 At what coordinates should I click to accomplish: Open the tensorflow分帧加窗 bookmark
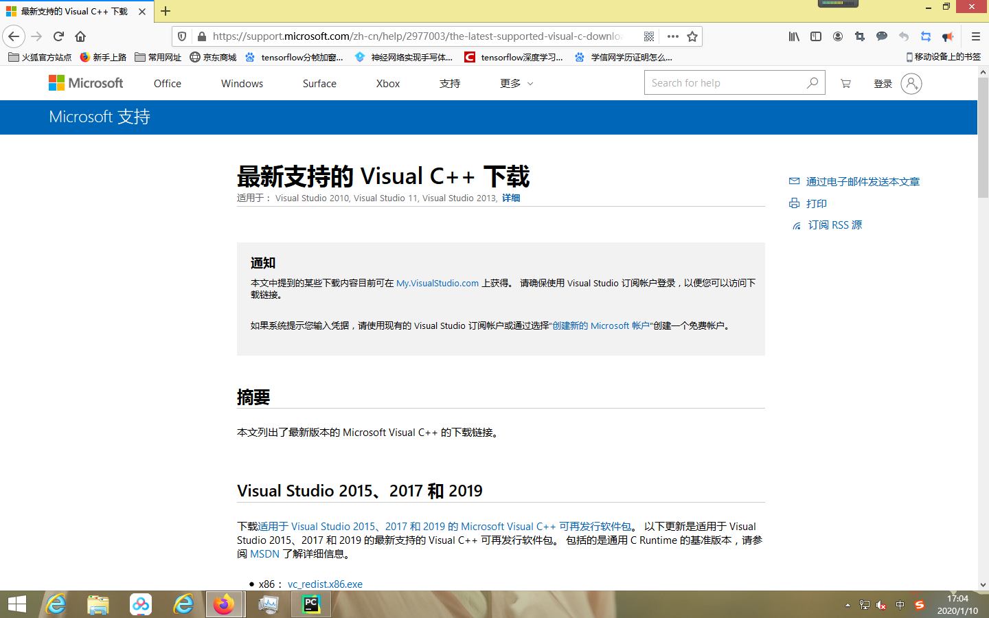point(294,57)
